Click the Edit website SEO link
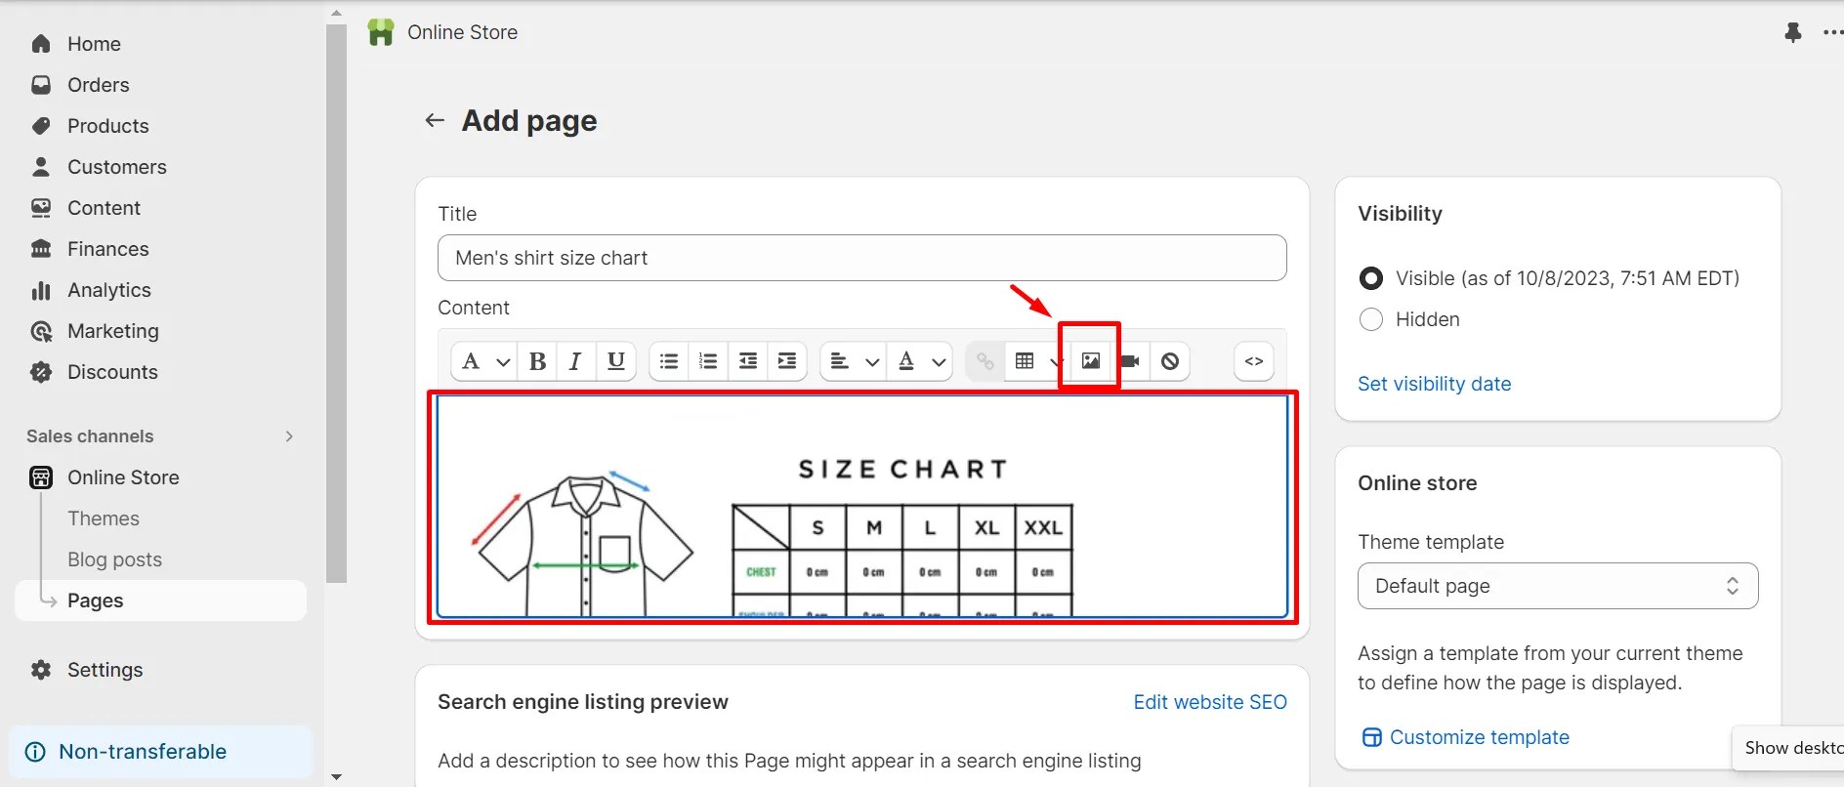Screen dimensions: 1844x787 click(x=1210, y=702)
